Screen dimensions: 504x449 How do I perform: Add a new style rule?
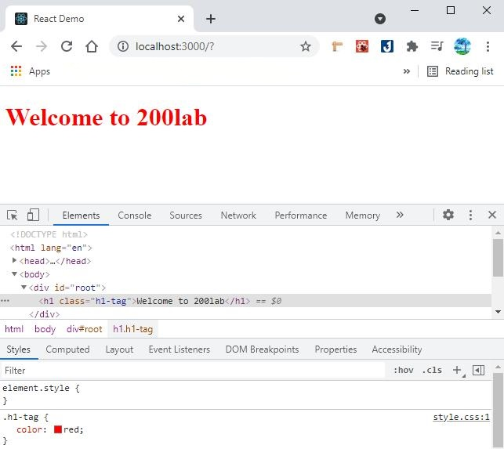pos(457,371)
